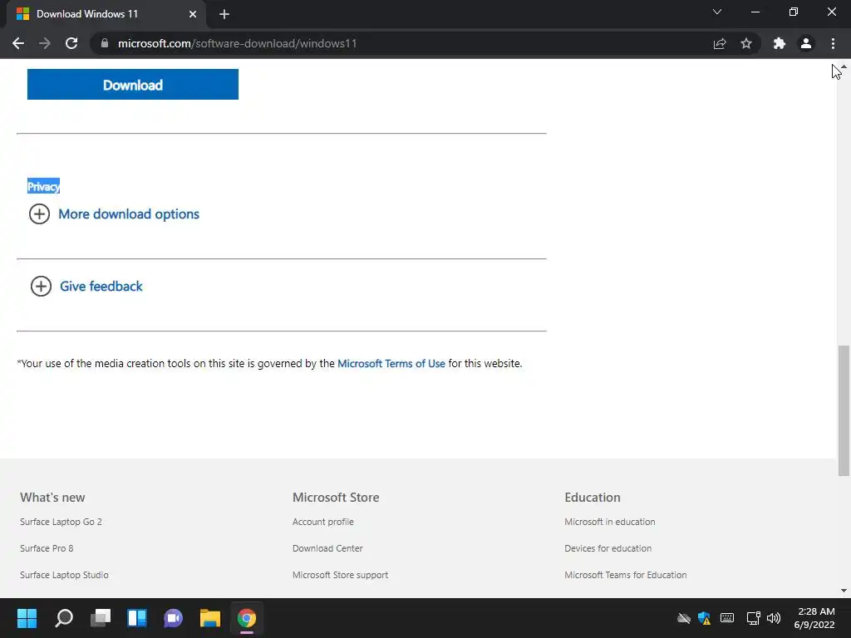Open tab search dropdown chevron
Image resolution: width=851 pixels, height=638 pixels.
coord(717,12)
